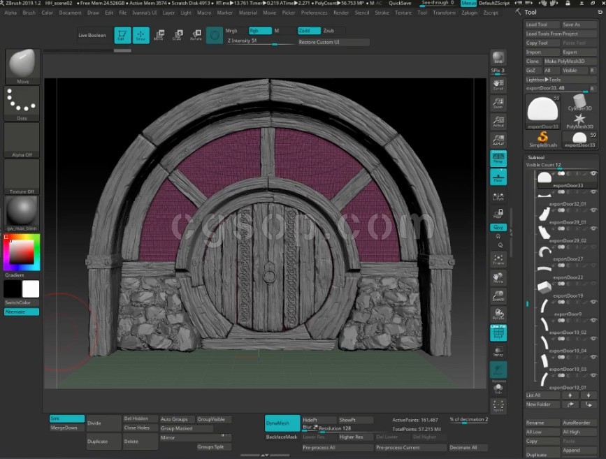606x459 pixels.
Task: Open the Preferences menu
Action: click(x=314, y=13)
